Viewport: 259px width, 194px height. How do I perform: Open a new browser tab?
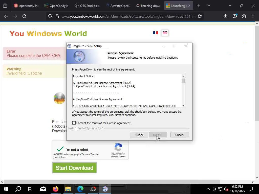pyautogui.click(x=199, y=6)
